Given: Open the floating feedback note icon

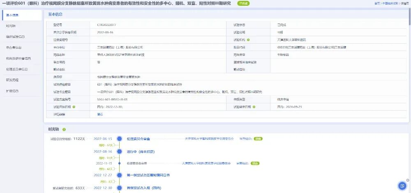Looking at the screenshot, I should [x=402, y=186].
